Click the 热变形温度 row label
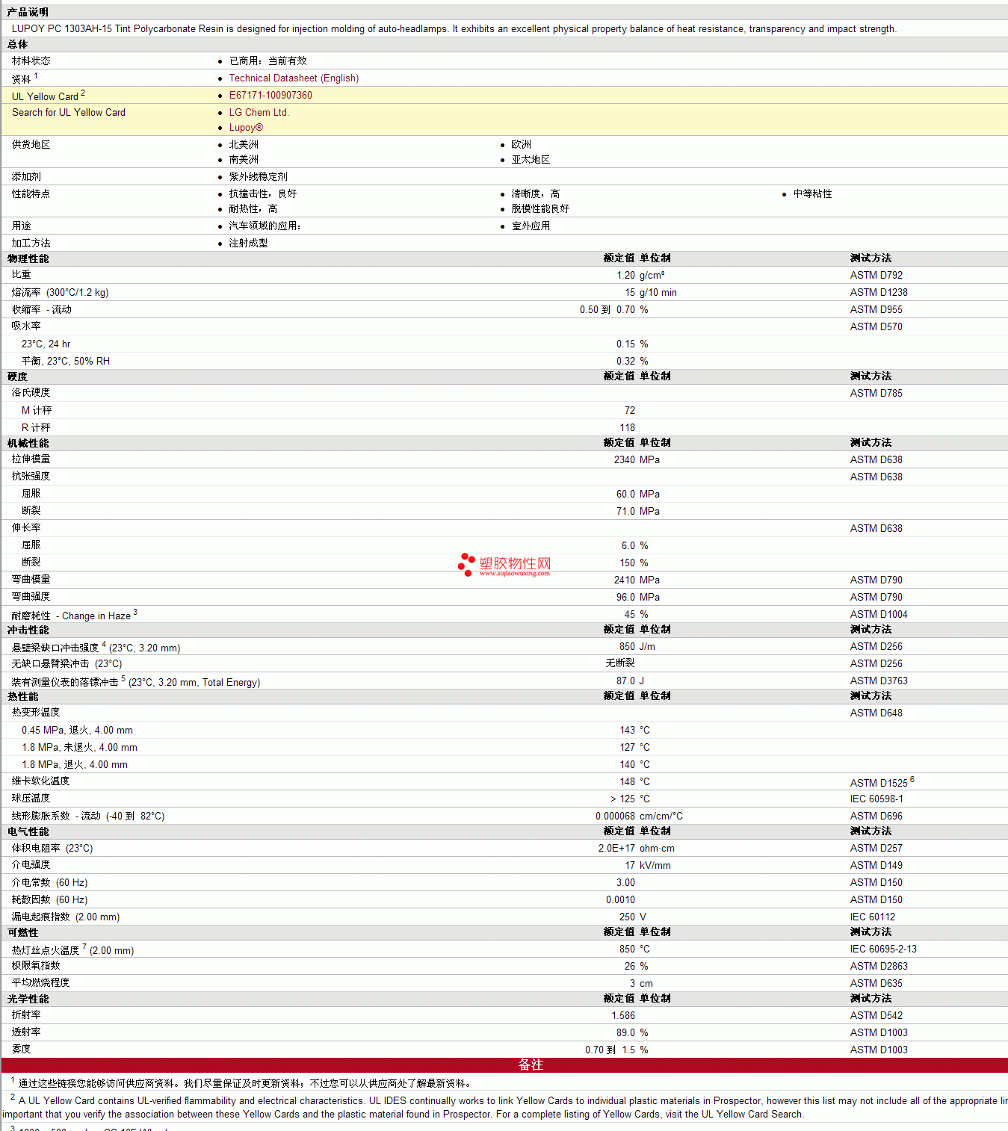This screenshot has width=1008, height=1131. click(36, 712)
